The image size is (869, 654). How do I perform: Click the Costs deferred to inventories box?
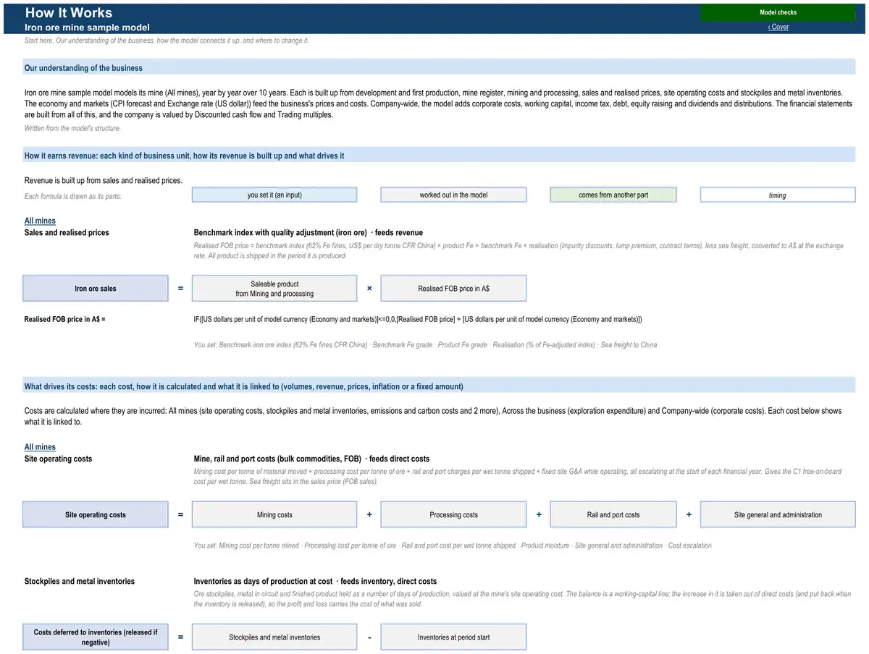(96, 637)
